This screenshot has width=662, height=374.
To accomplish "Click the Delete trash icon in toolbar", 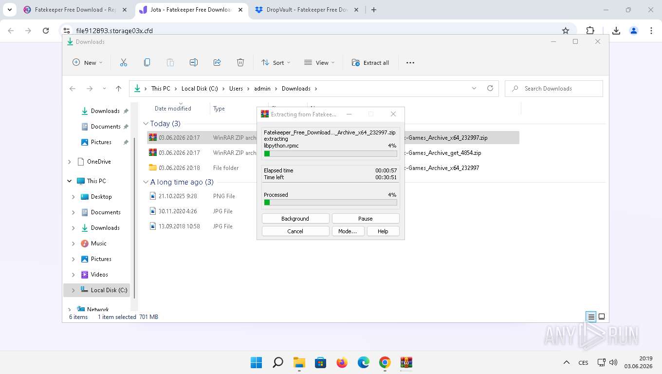I will [x=240, y=62].
